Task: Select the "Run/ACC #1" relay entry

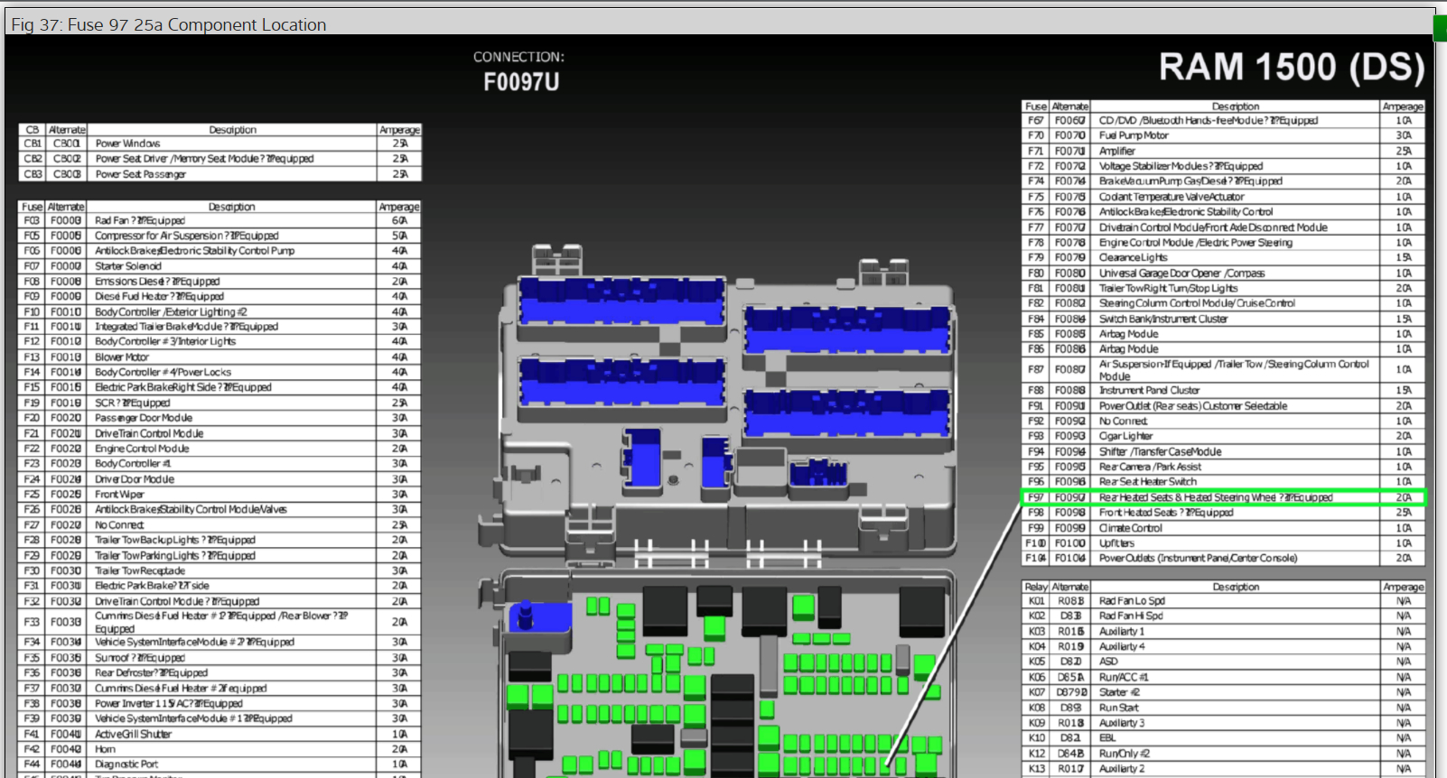Action: (1124, 677)
